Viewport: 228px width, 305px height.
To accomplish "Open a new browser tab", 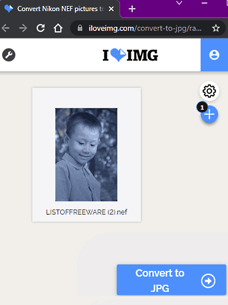I will coord(132,9).
